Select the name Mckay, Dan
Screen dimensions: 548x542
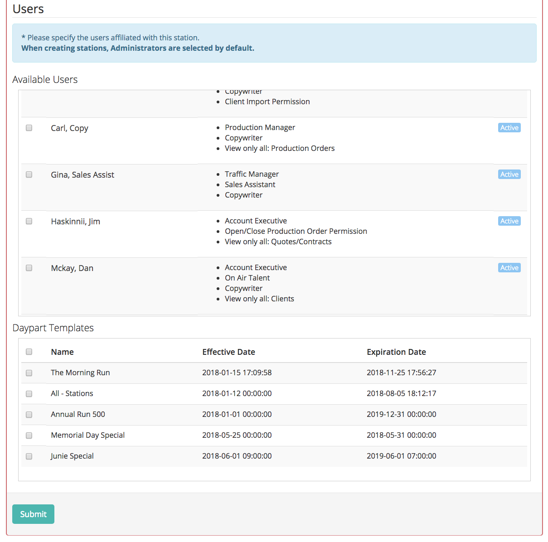72,268
